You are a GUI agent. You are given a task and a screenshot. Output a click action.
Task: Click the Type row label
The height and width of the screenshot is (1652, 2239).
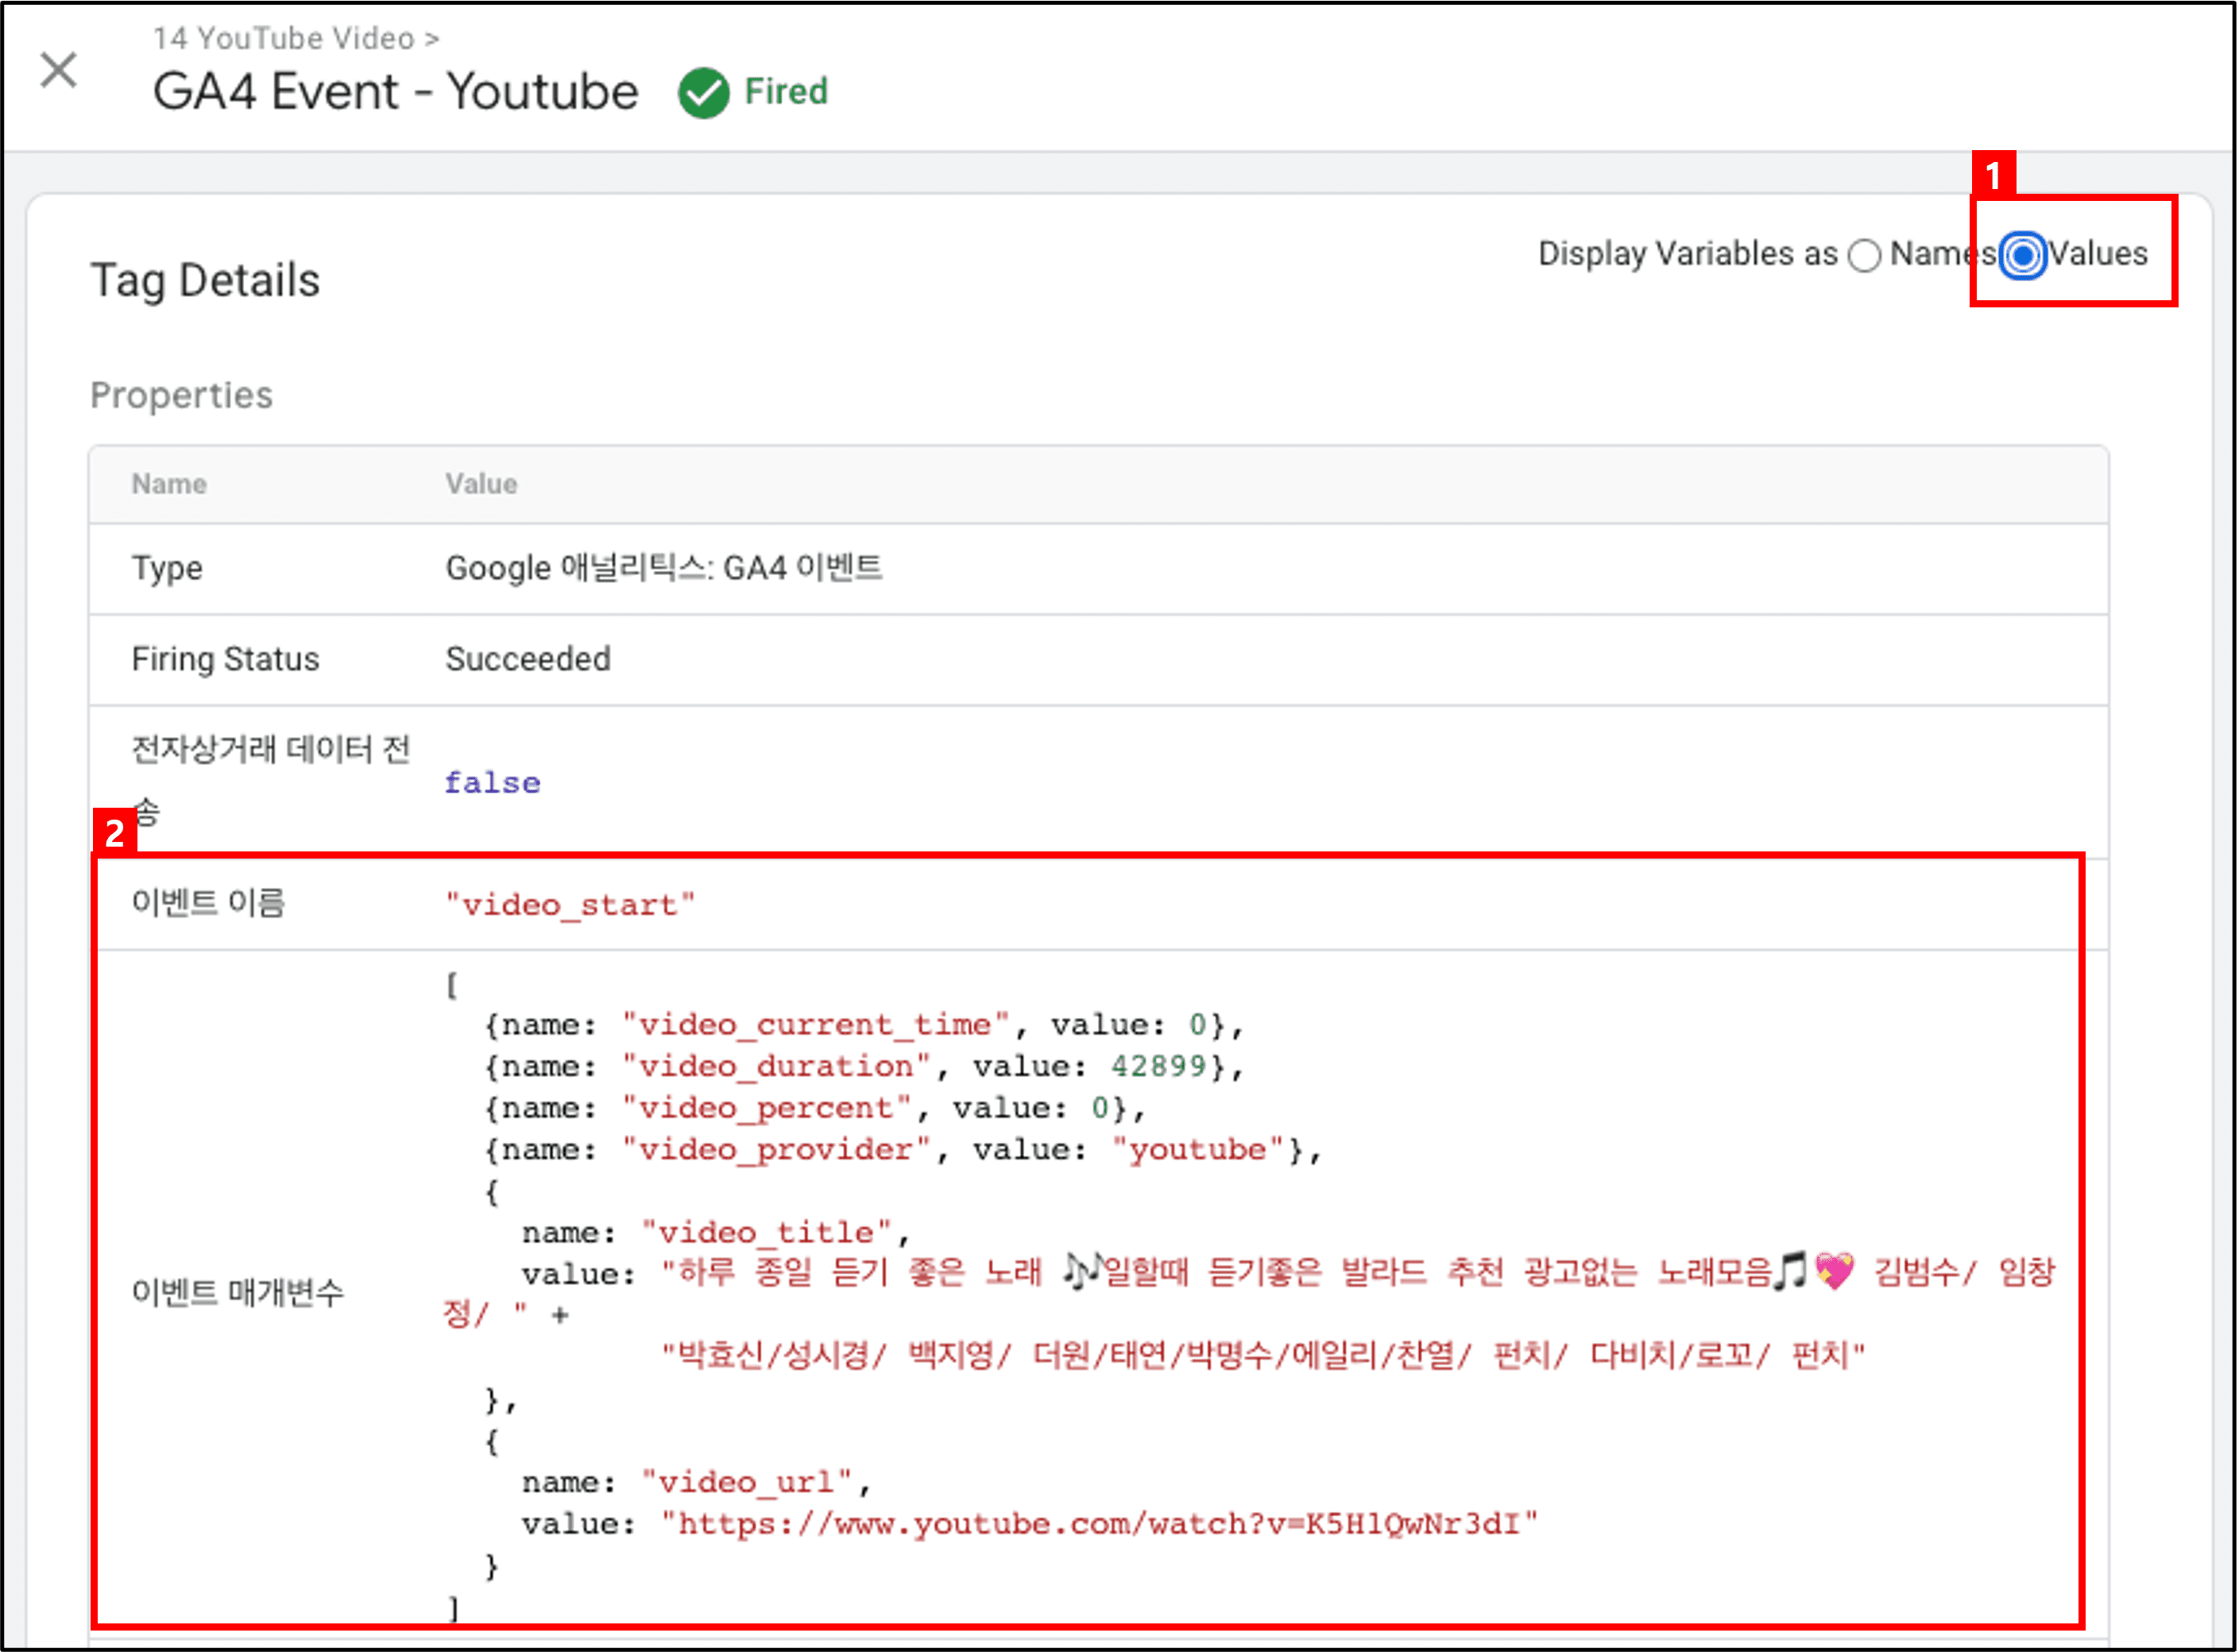(x=167, y=568)
